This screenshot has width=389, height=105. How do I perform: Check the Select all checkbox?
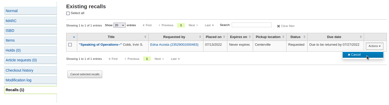point(68,13)
